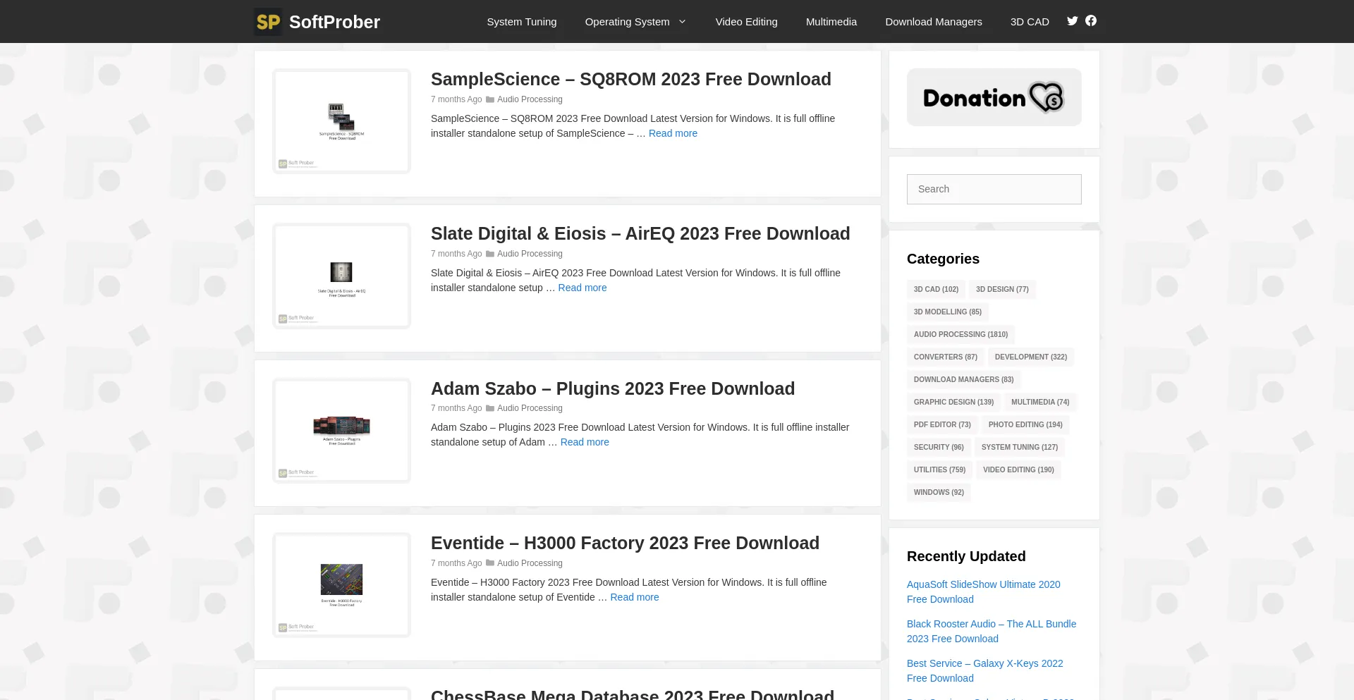The image size is (1354, 700).
Task: Open the Facebook icon in header
Action: tap(1091, 21)
